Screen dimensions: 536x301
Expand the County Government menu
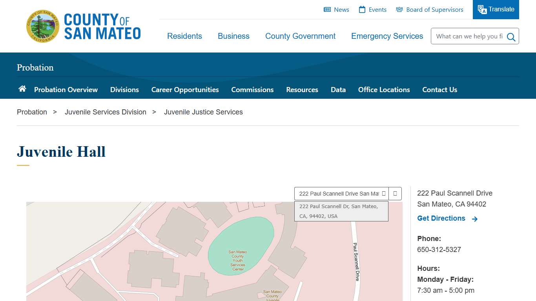point(300,36)
